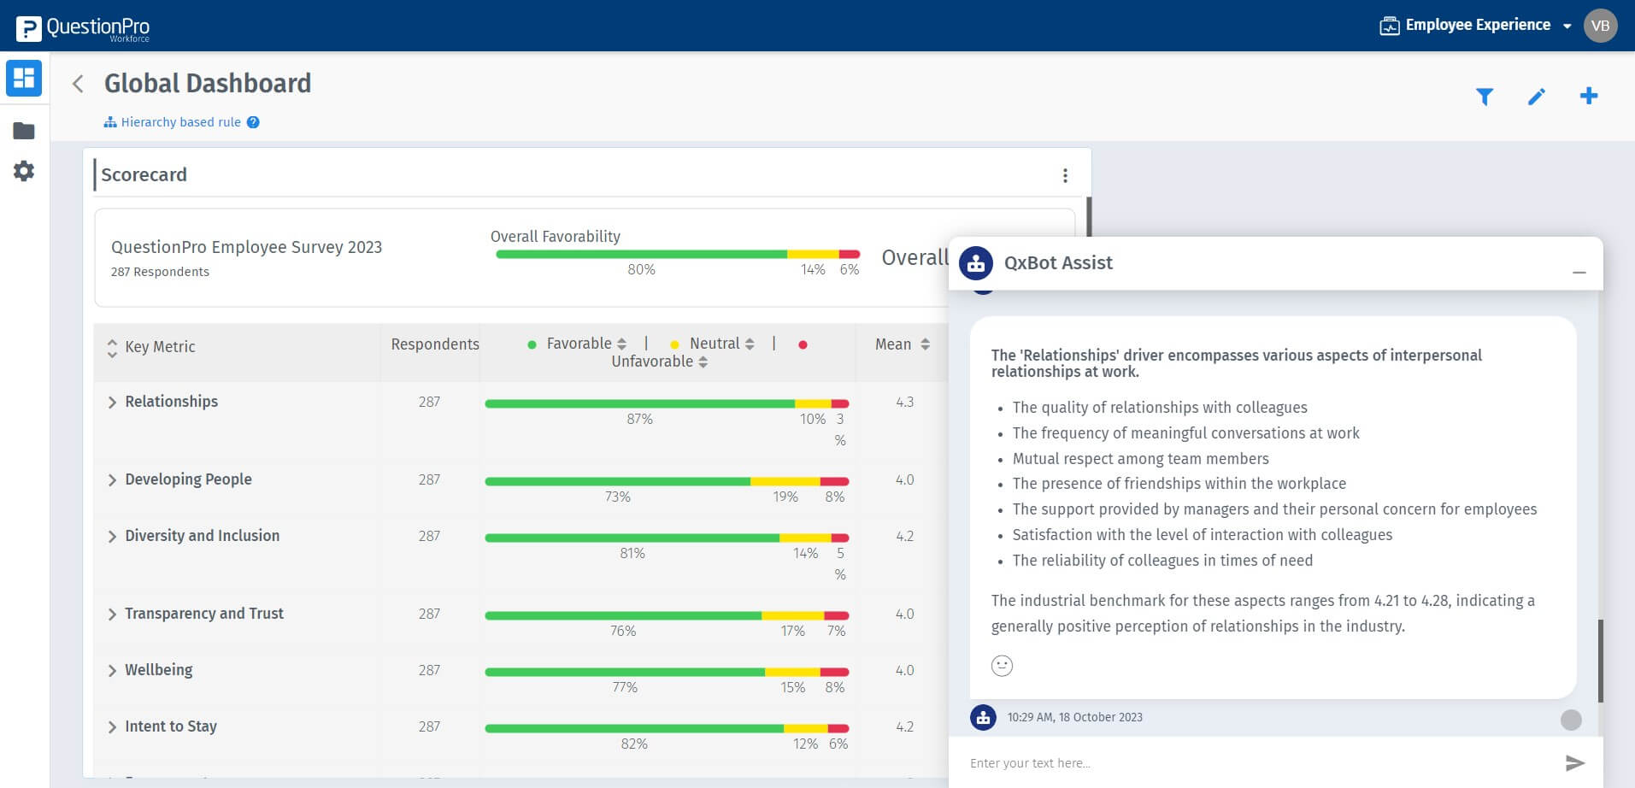Click the smiley feedback icon in chat
This screenshot has height=788, width=1635.
pos(1002,665)
